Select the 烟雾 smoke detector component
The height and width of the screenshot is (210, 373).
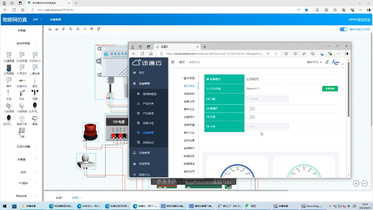click(x=35, y=119)
